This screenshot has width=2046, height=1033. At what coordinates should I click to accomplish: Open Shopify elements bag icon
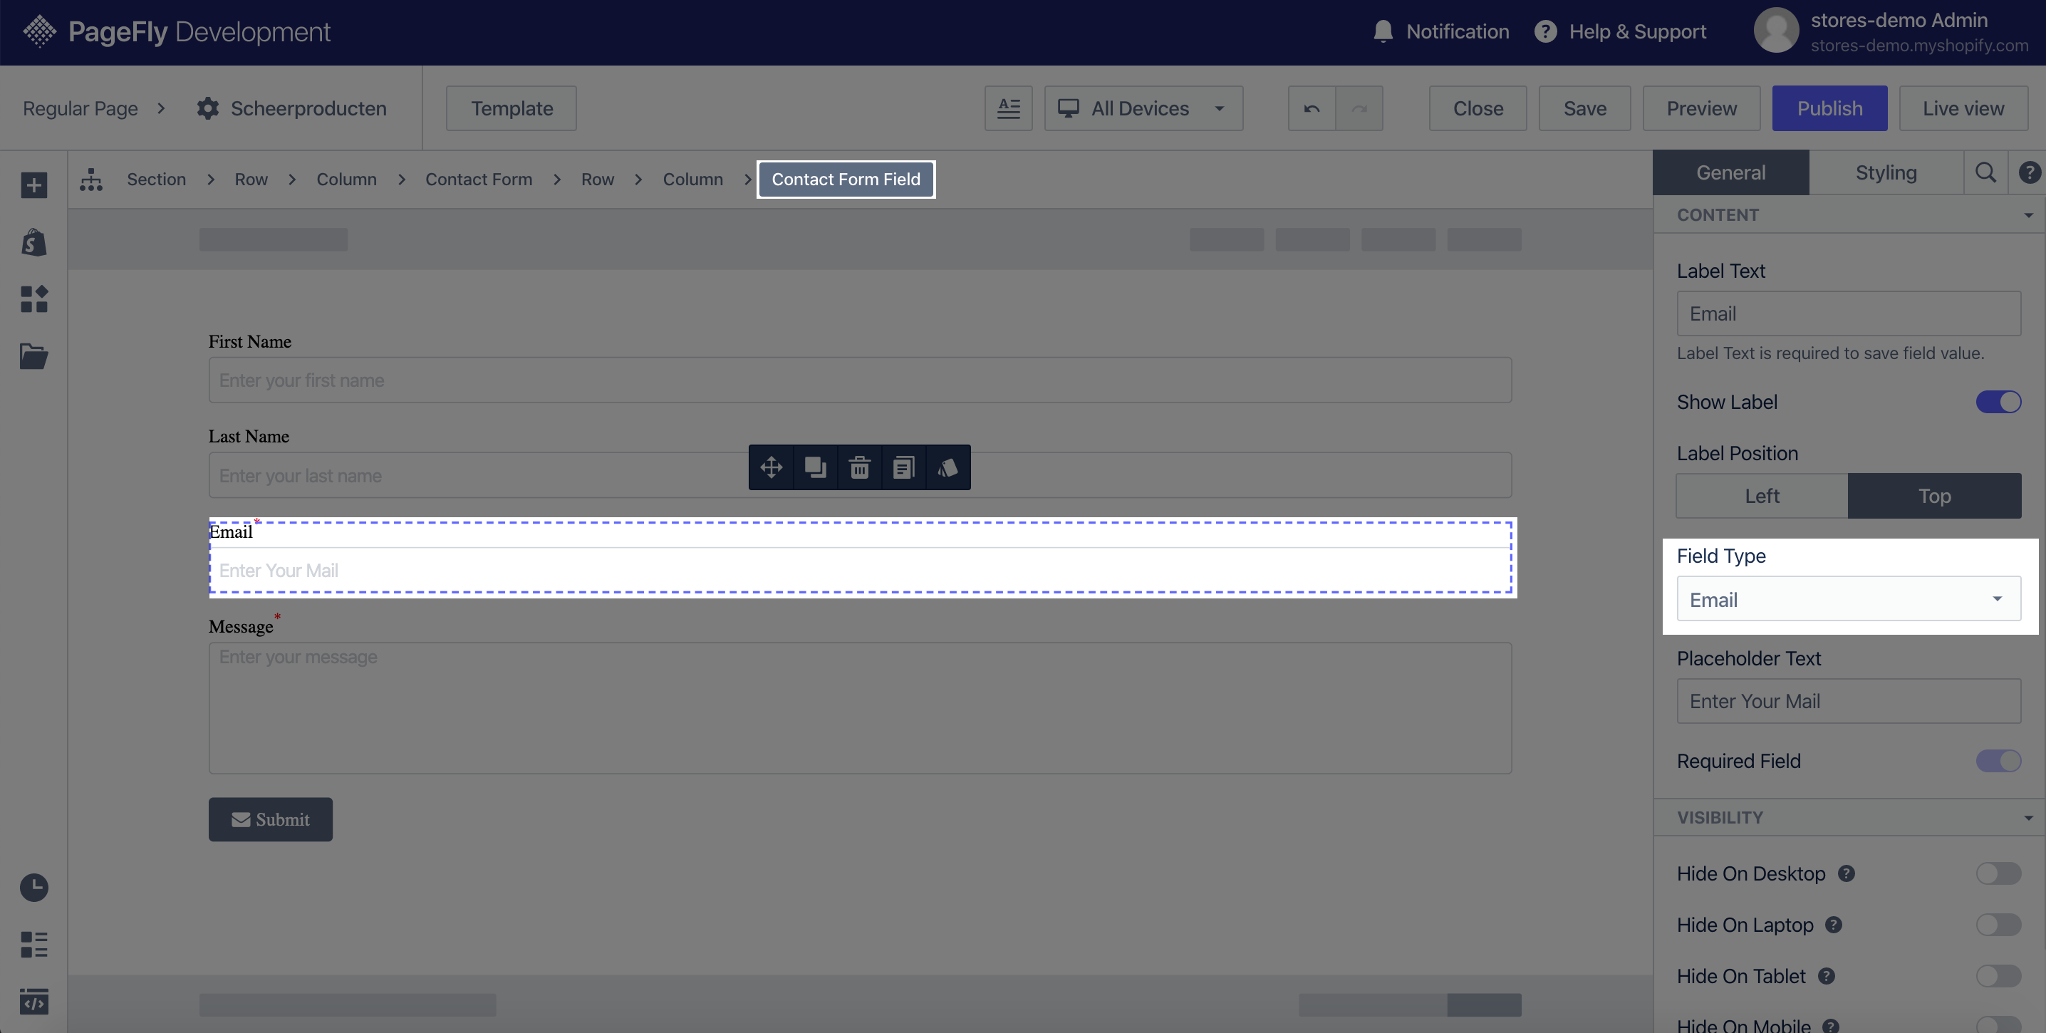34,242
